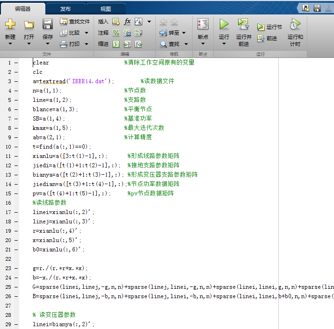Run the script with green 运行 arrow
Viewport: 334px width, 329px height.
pos(224,24)
